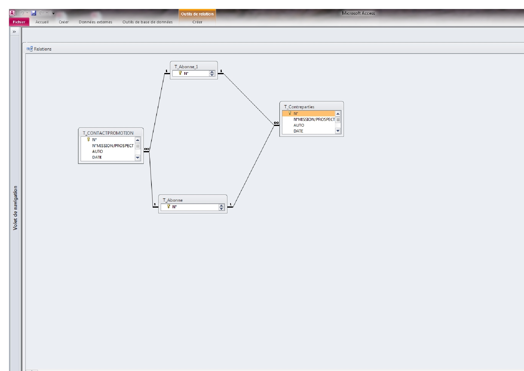
Task: Open the Customize Quick Access Toolbar dropdown
Action: point(53,13)
